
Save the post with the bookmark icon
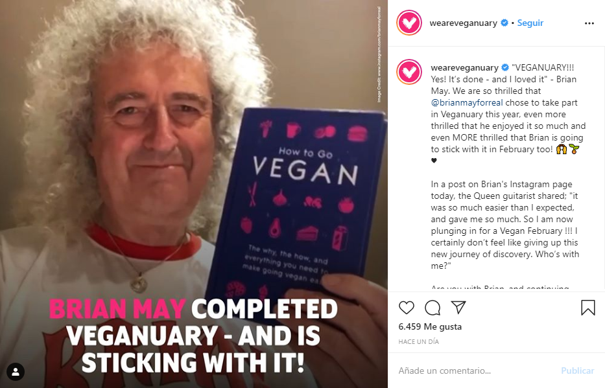point(588,308)
